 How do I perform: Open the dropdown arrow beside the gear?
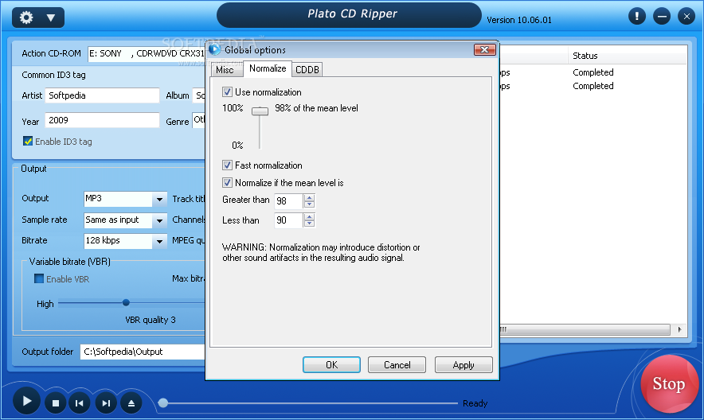[x=51, y=18]
